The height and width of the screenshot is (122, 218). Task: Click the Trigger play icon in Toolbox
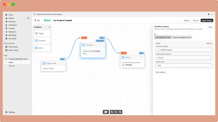point(37,33)
